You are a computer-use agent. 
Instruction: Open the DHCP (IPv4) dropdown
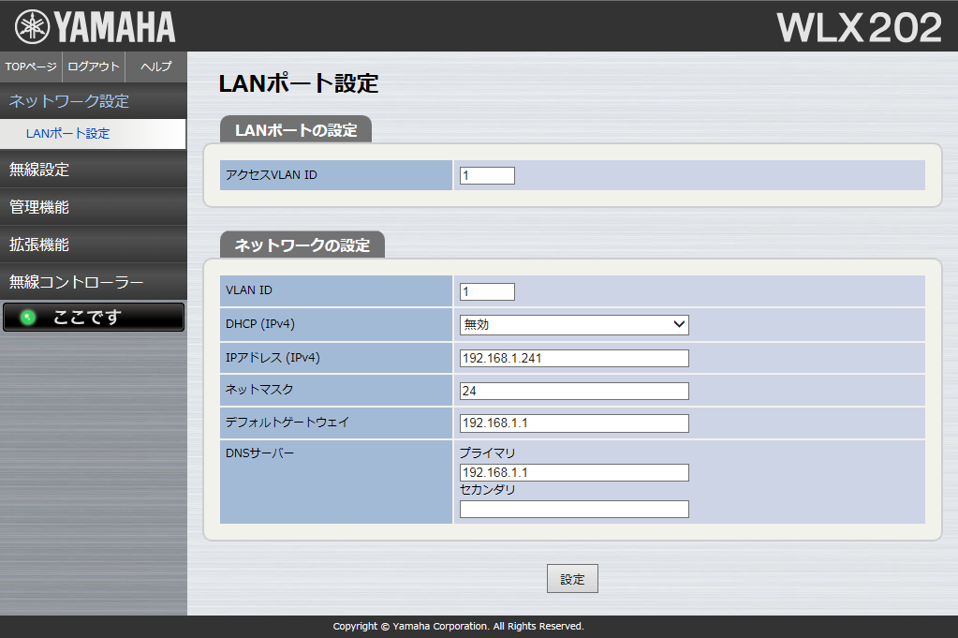point(574,325)
